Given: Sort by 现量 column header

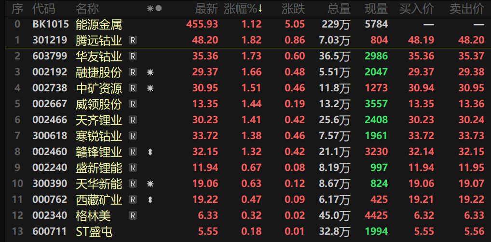Looking at the screenshot, I should tap(376, 9).
